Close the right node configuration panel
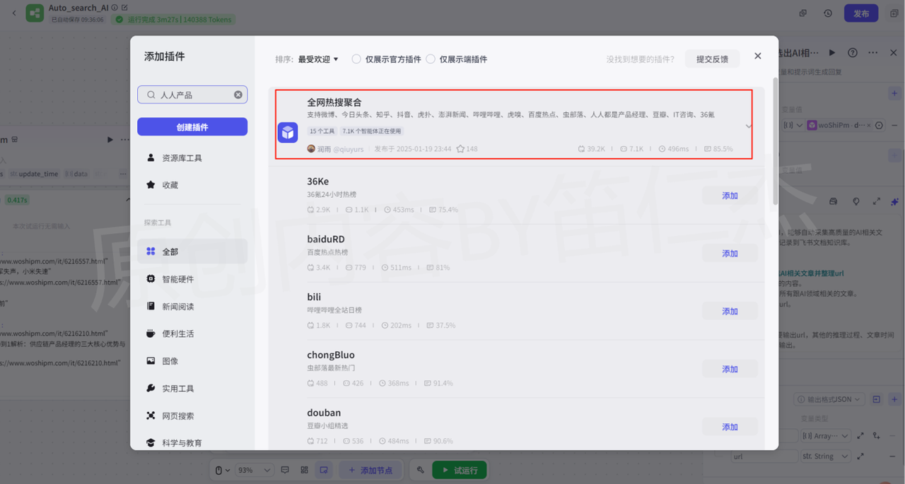Image resolution: width=905 pixels, height=484 pixels. click(893, 53)
